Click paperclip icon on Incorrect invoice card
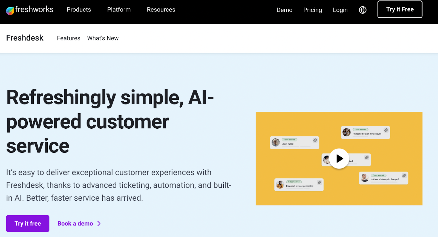The width and height of the screenshot is (438, 237). [x=319, y=182]
